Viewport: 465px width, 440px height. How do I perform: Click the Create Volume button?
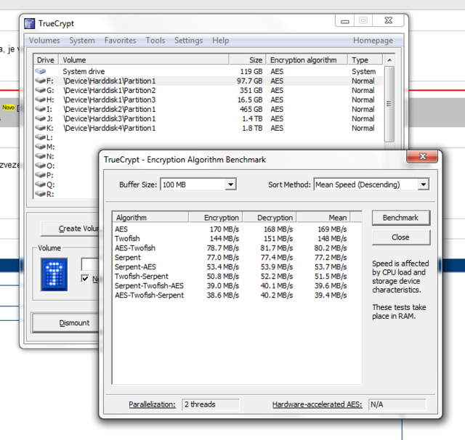tap(70, 229)
